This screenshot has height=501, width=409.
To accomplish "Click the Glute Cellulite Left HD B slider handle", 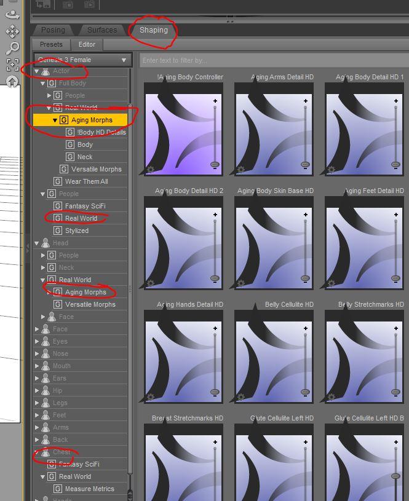I will click(x=396, y=476).
